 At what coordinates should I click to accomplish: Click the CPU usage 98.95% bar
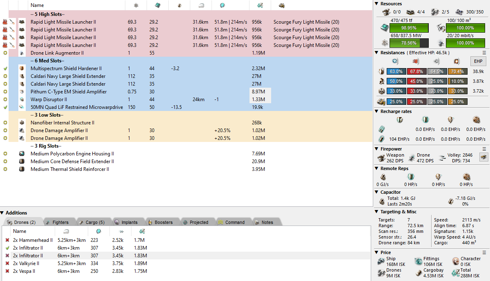coord(409,28)
